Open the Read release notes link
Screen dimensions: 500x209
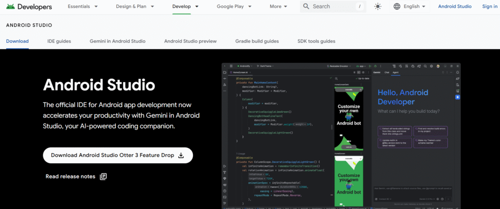tap(70, 176)
